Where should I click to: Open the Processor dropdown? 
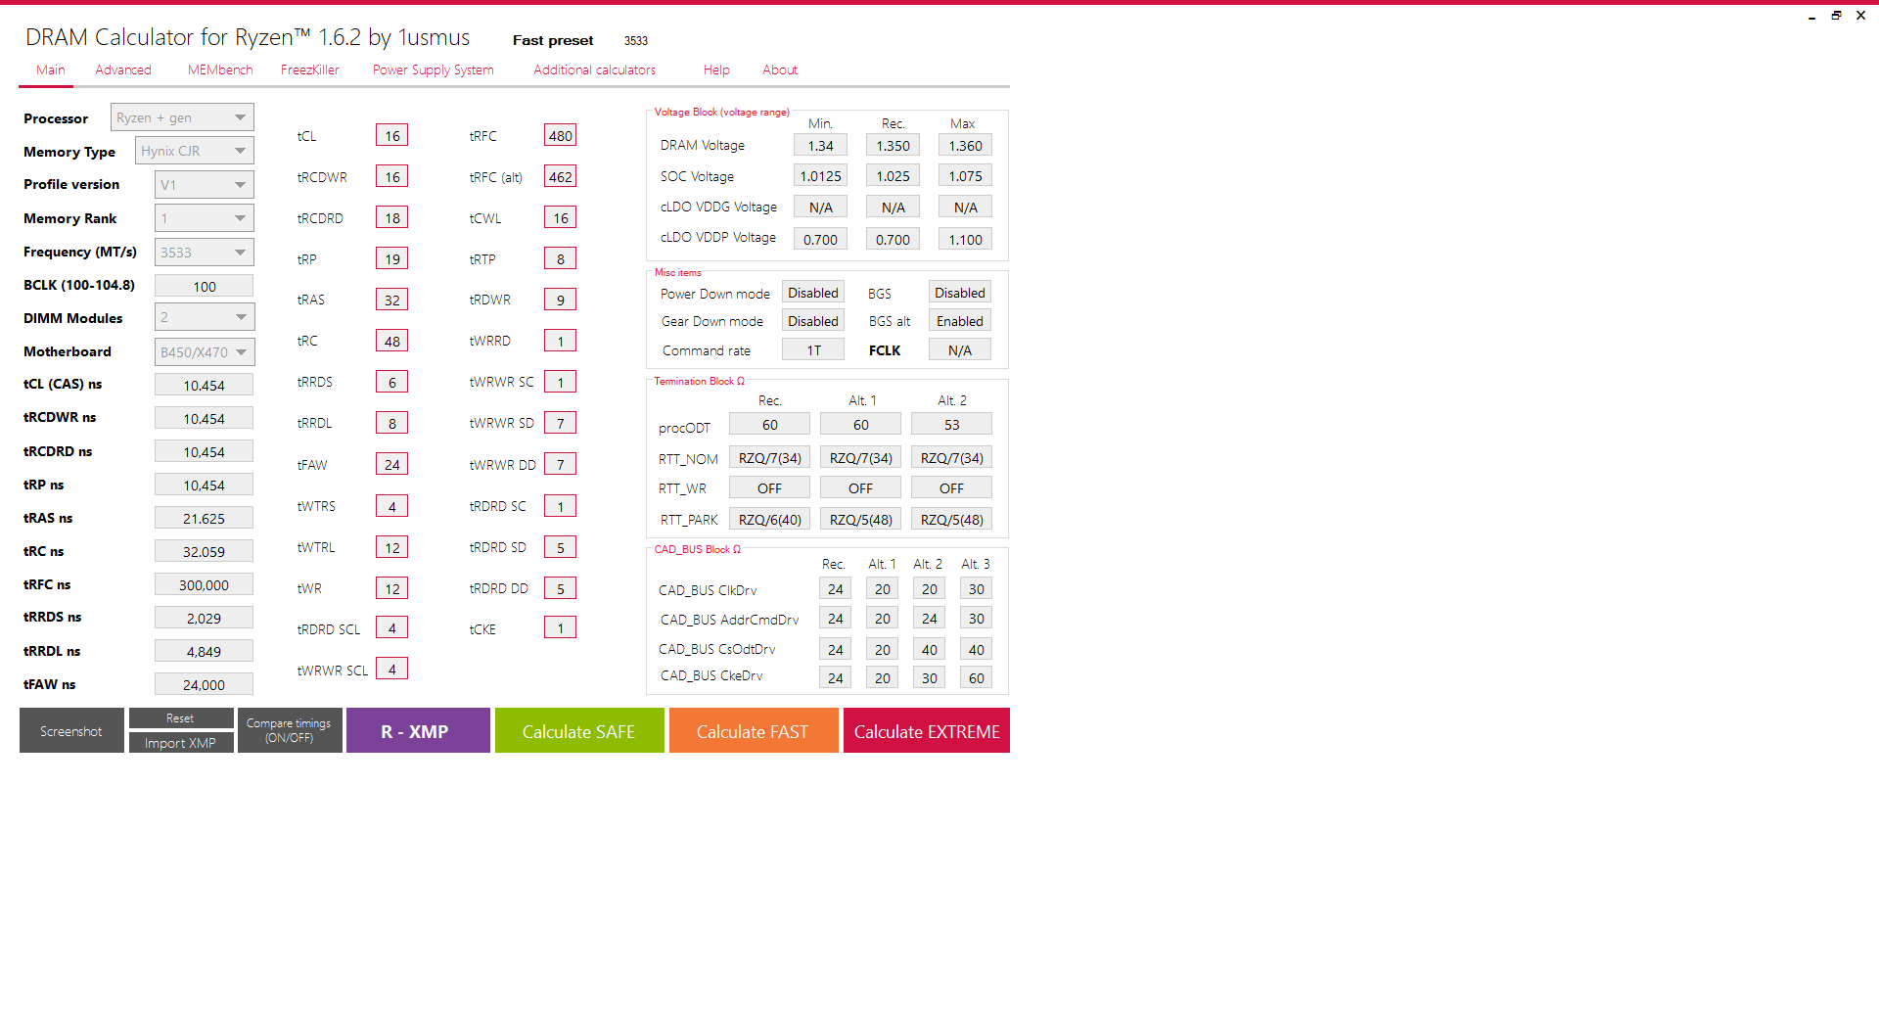[182, 117]
